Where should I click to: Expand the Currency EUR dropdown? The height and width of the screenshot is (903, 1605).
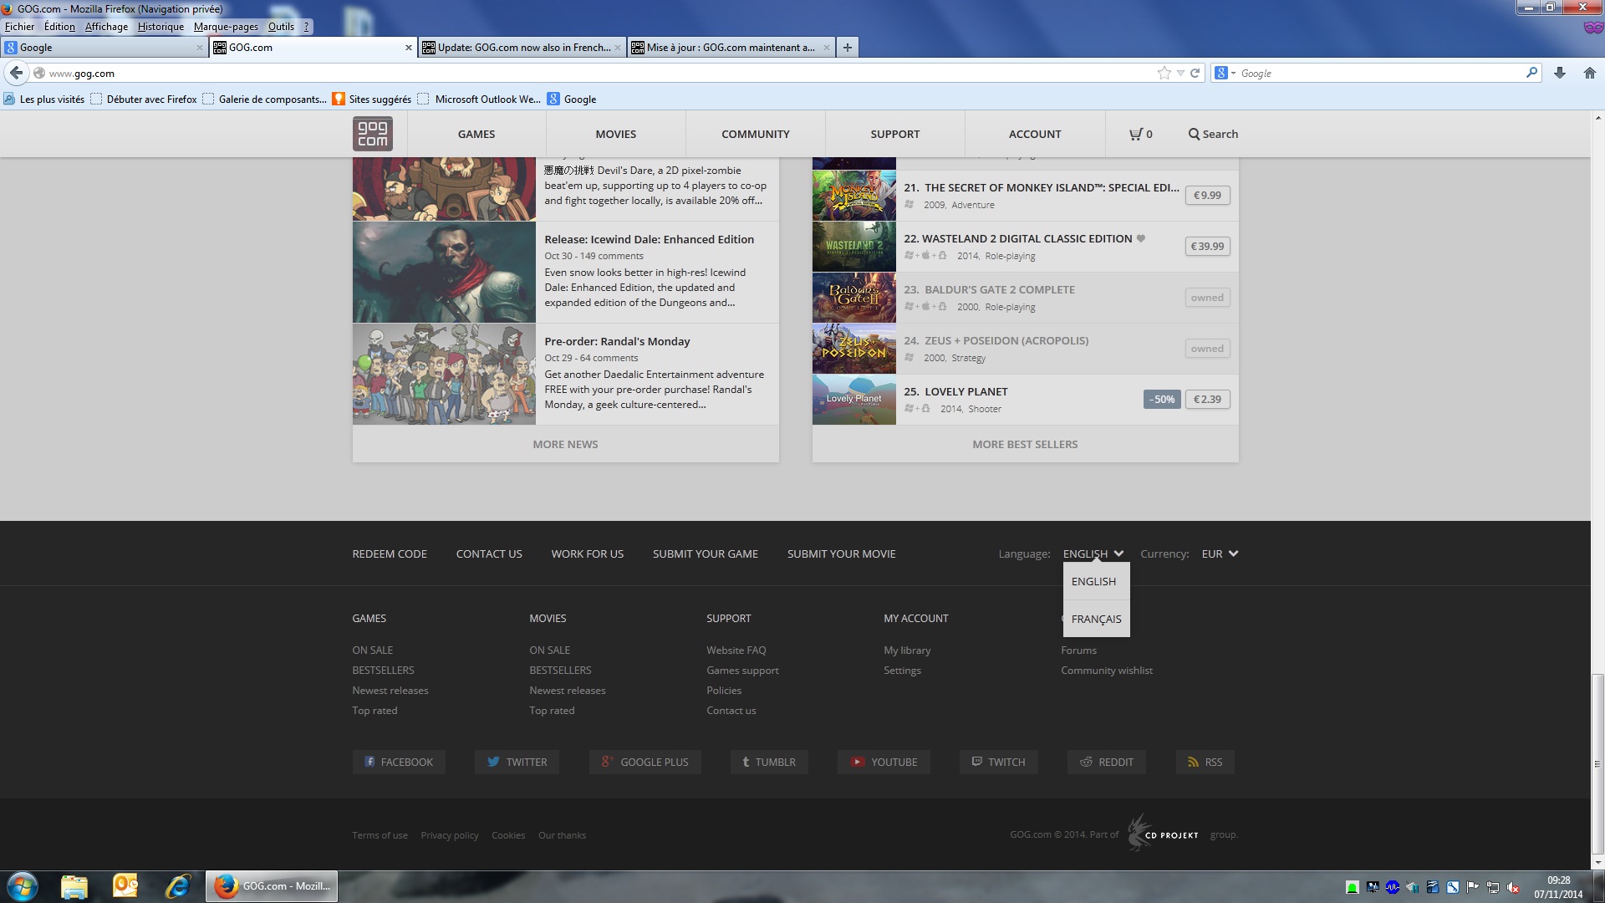click(x=1220, y=554)
